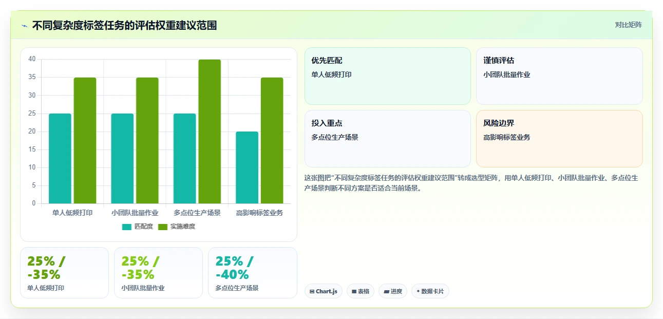Open the 优先匹配 quadrant card
The width and height of the screenshot is (663, 319).
388,76
